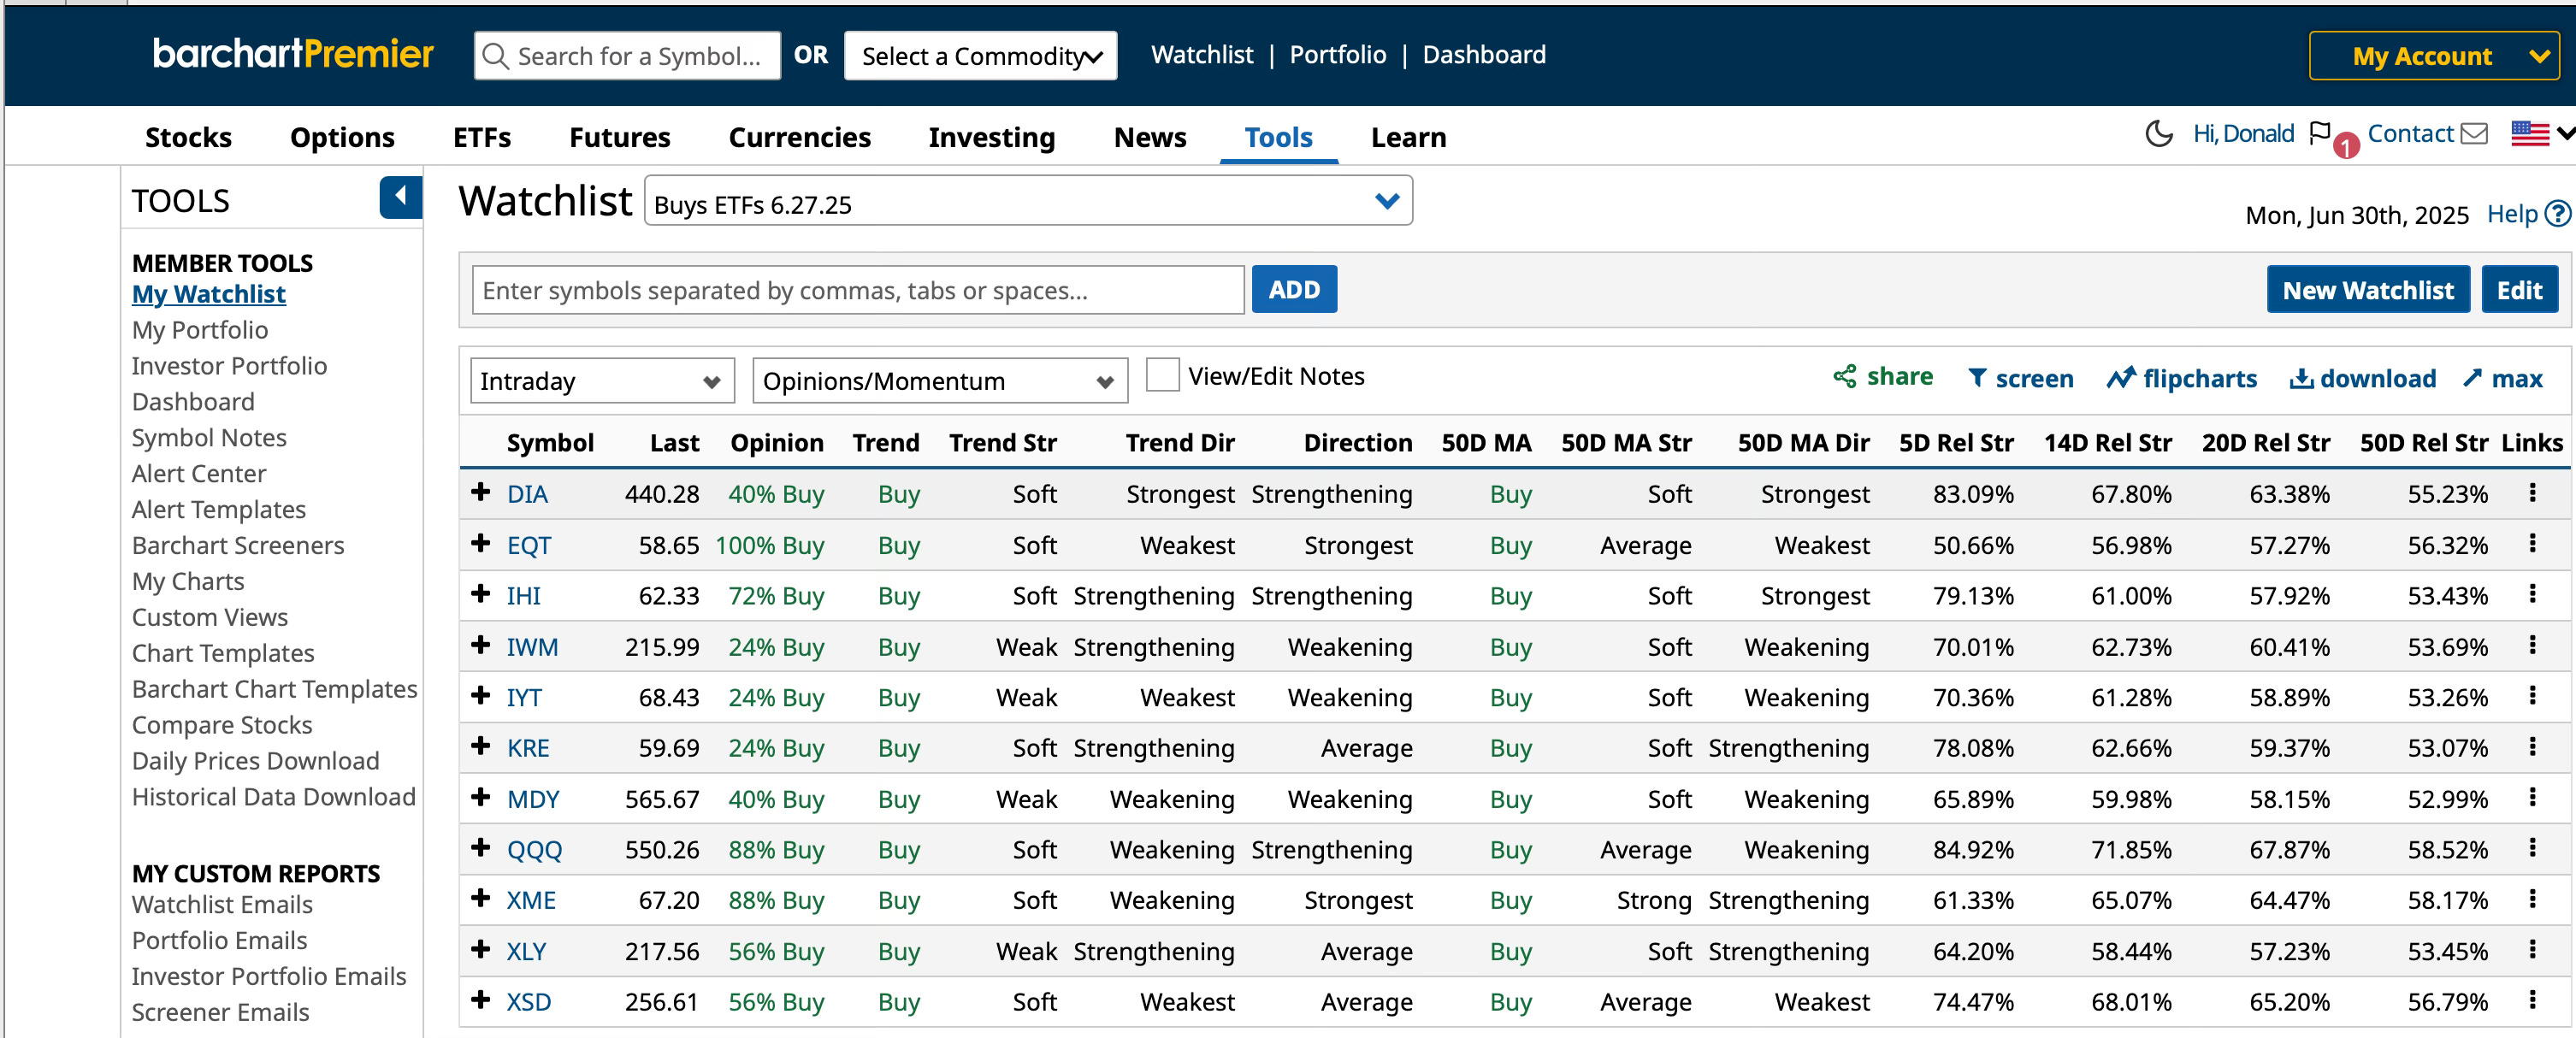Screen dimensions: 2576x1038
Task: Click search magnifier icon
Action: (x=496, y=56)
